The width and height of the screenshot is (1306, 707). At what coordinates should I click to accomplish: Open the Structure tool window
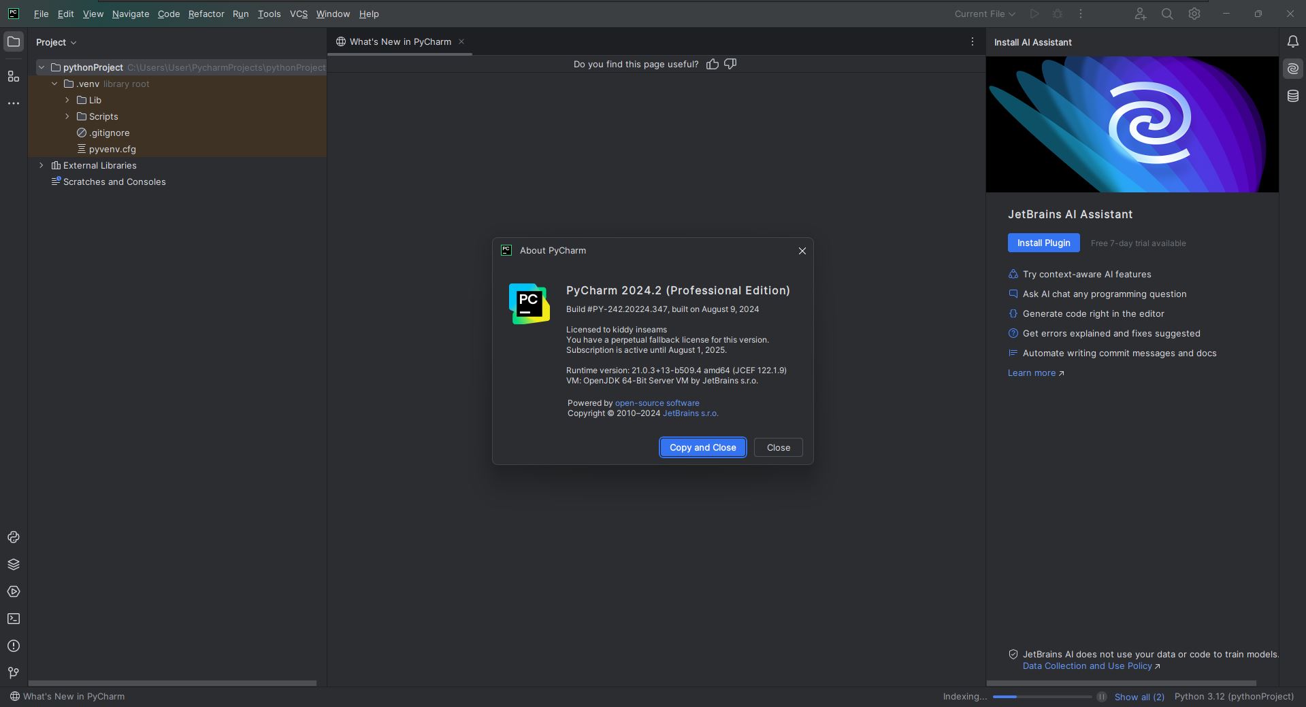[x=14, y=76]
